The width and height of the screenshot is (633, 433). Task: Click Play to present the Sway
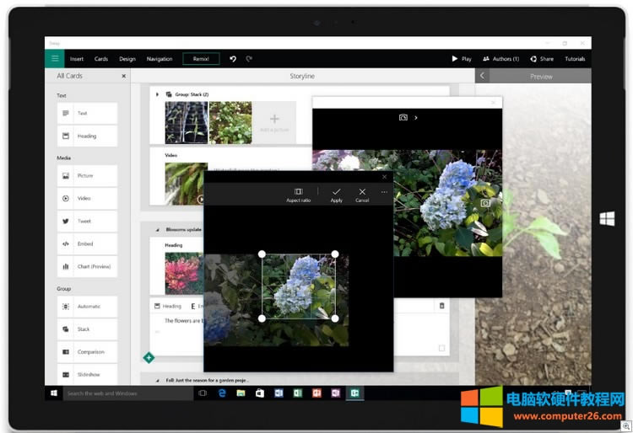(462, 59)
